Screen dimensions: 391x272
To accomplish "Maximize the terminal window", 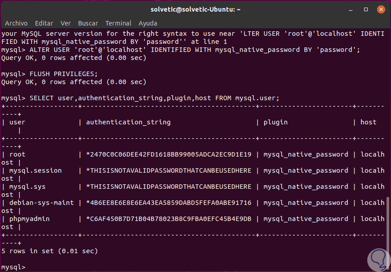I will (366, 9).
